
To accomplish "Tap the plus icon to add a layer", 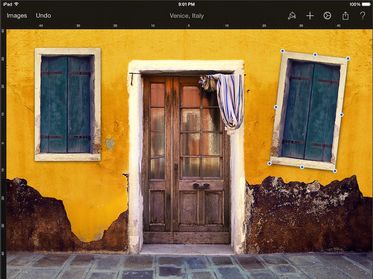I will [310, 16].
